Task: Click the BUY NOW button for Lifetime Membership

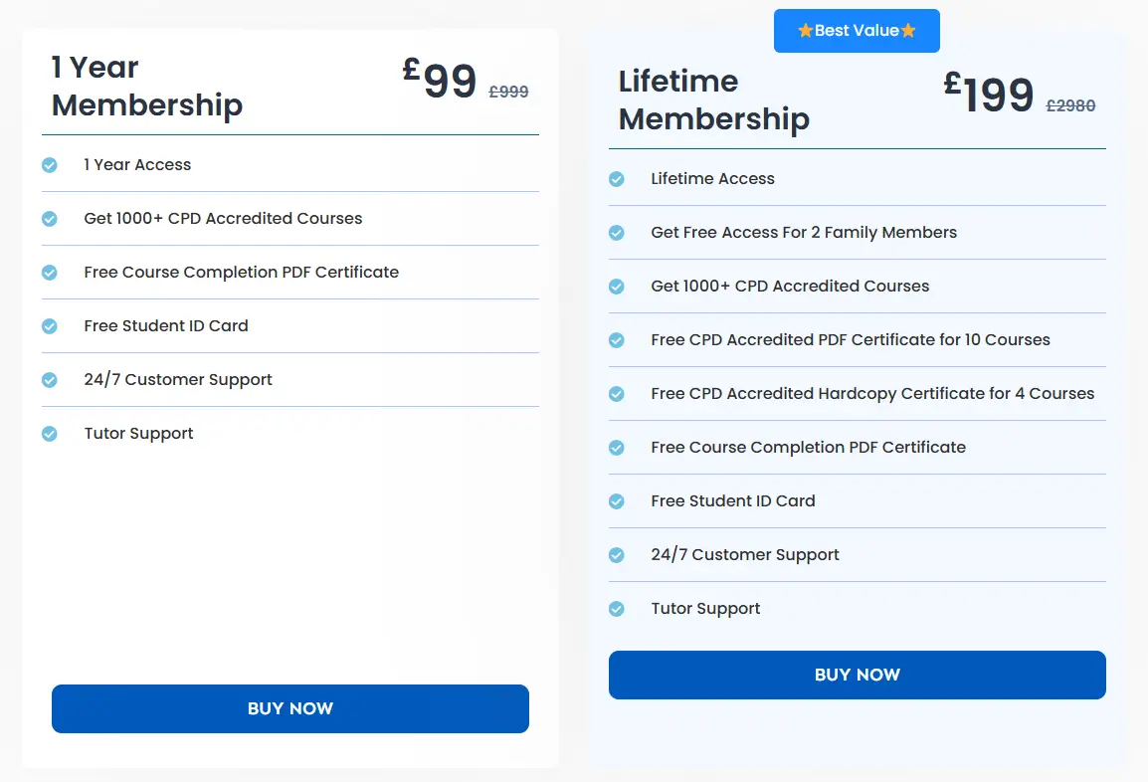Action: (857, 675)
